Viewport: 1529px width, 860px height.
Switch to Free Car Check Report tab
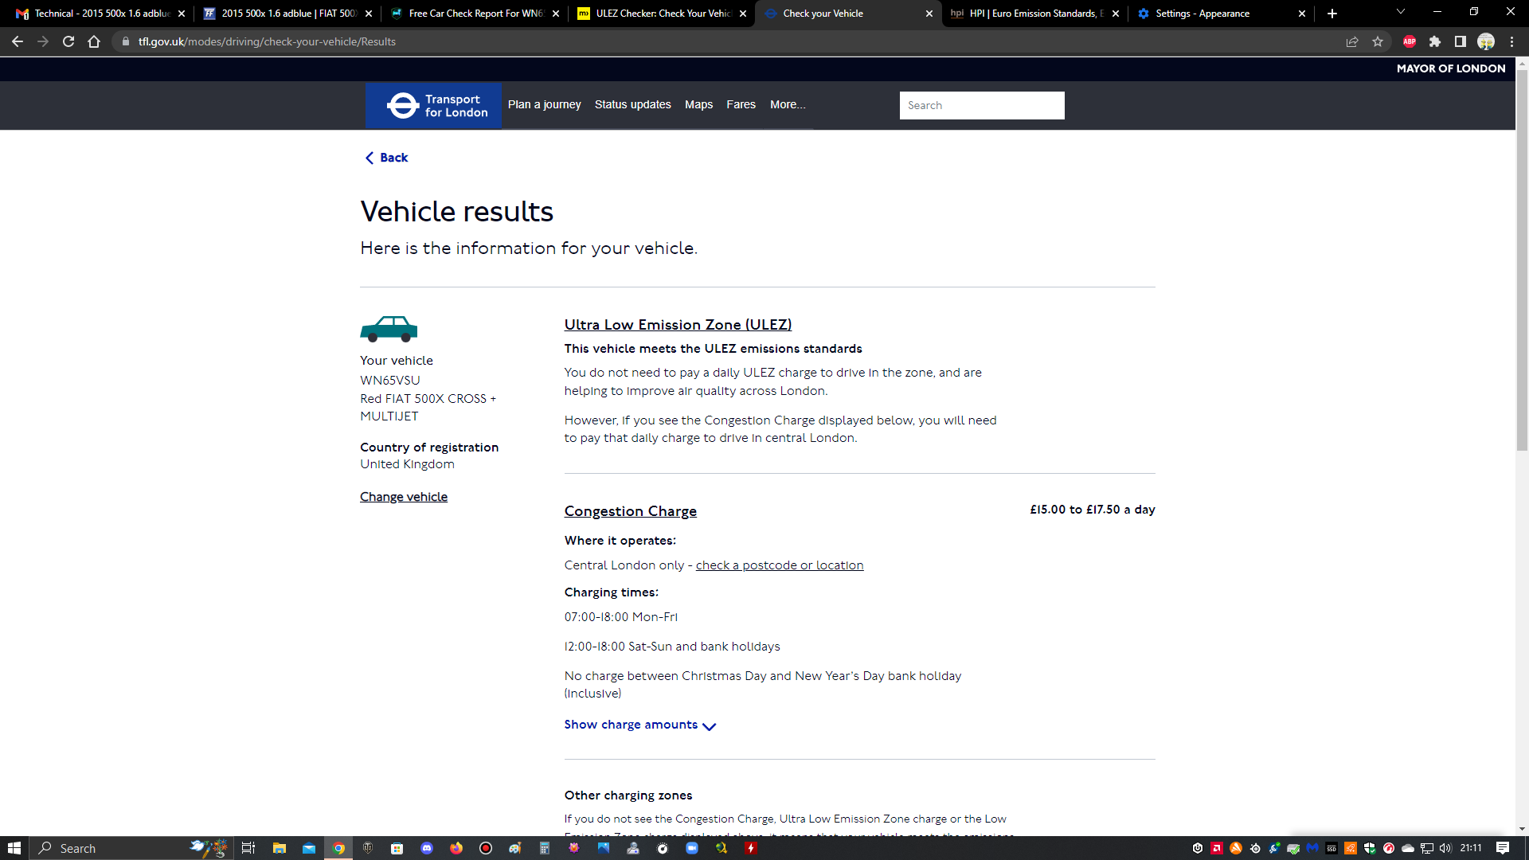474,14
